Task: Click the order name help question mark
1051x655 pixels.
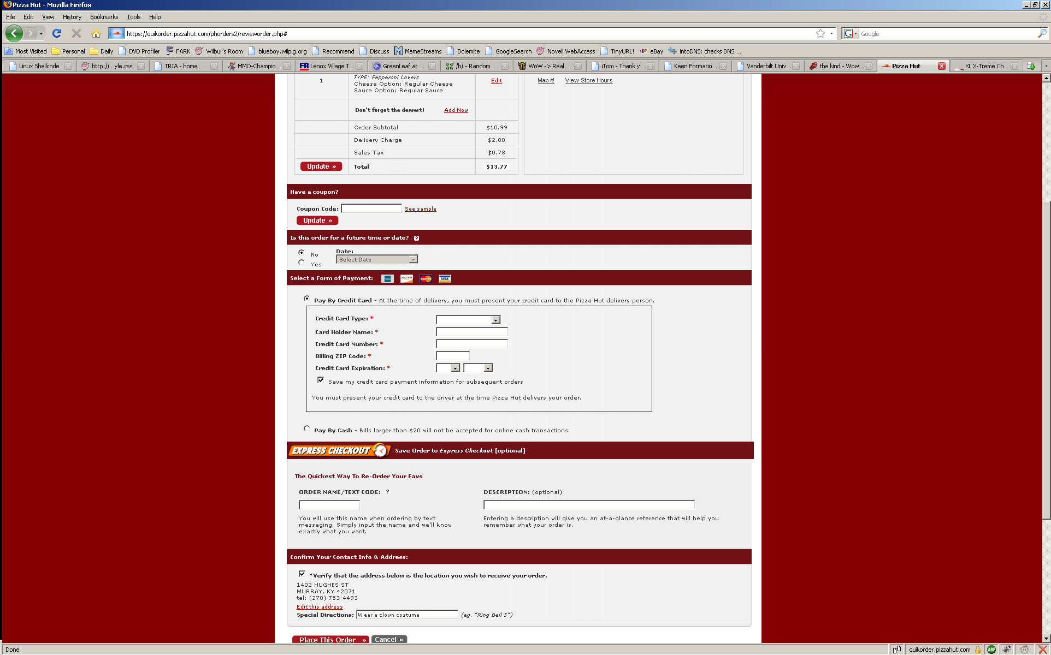Action: [387, 492]
